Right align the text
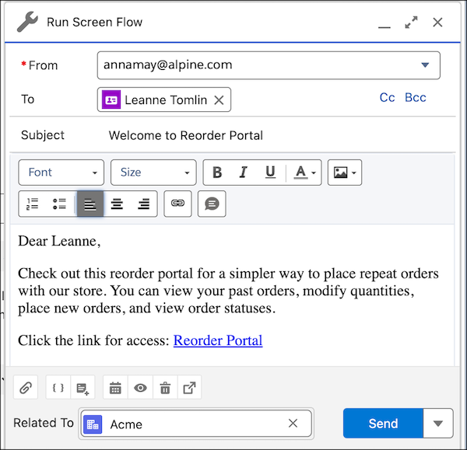 point(143,204)
